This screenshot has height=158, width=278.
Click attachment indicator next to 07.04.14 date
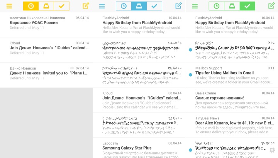pyautogui.click(x=72, y=68)
